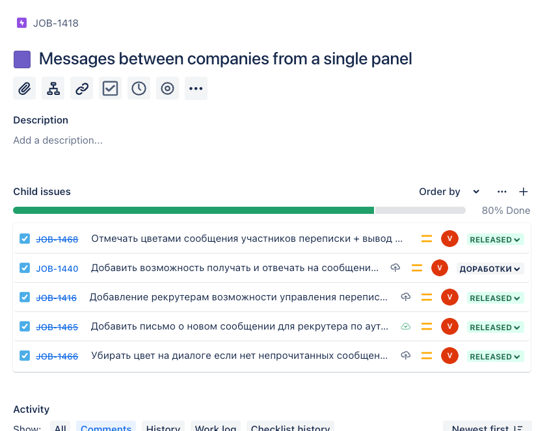Click deployment cloud icon on JOB-1440 row

(395, 268)
